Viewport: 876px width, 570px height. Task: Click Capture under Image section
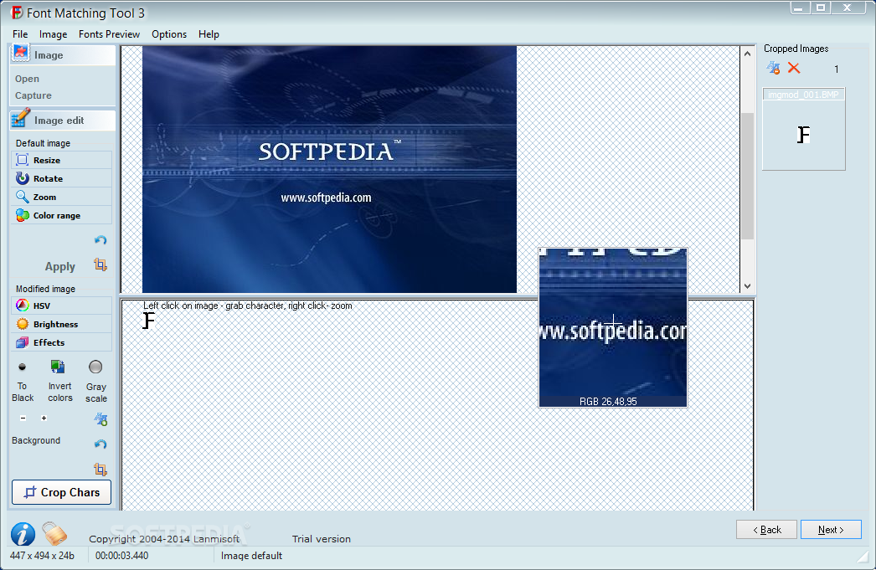33,95
